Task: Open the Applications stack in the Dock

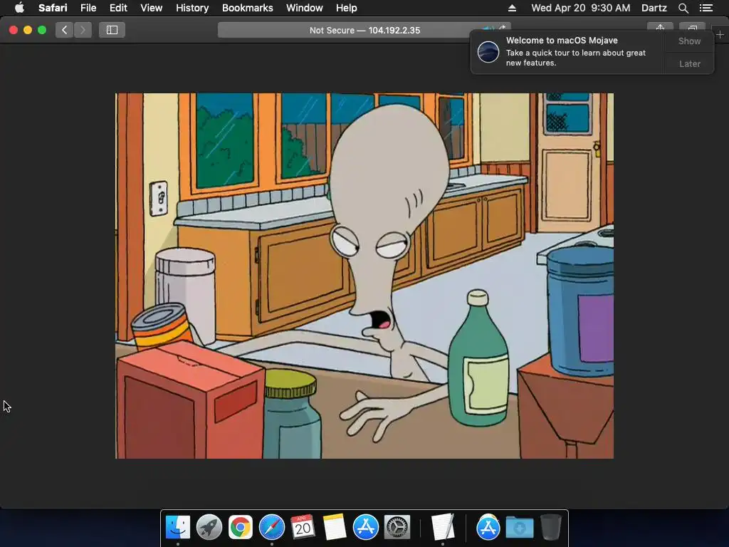Action: click(488, 527)
